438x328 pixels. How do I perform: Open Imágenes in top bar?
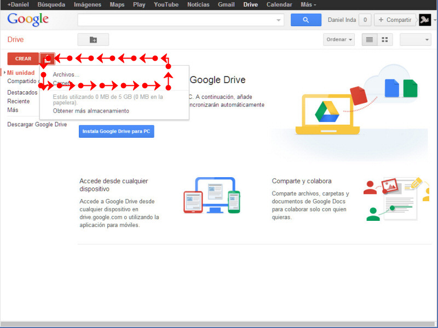[x=88, y=4]
